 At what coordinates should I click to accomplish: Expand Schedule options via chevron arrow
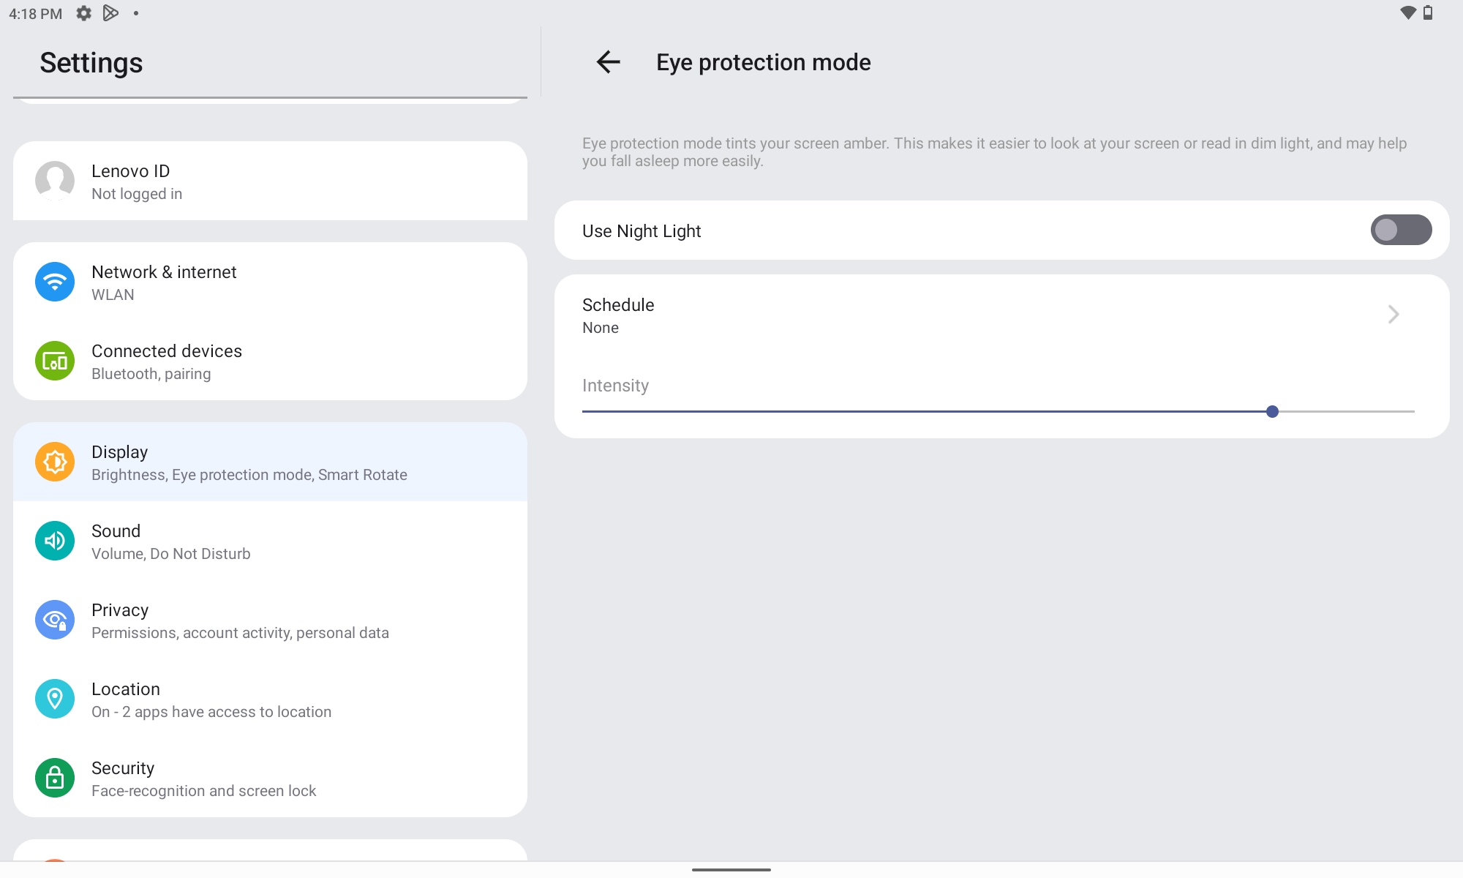[x=1394, y=315]
